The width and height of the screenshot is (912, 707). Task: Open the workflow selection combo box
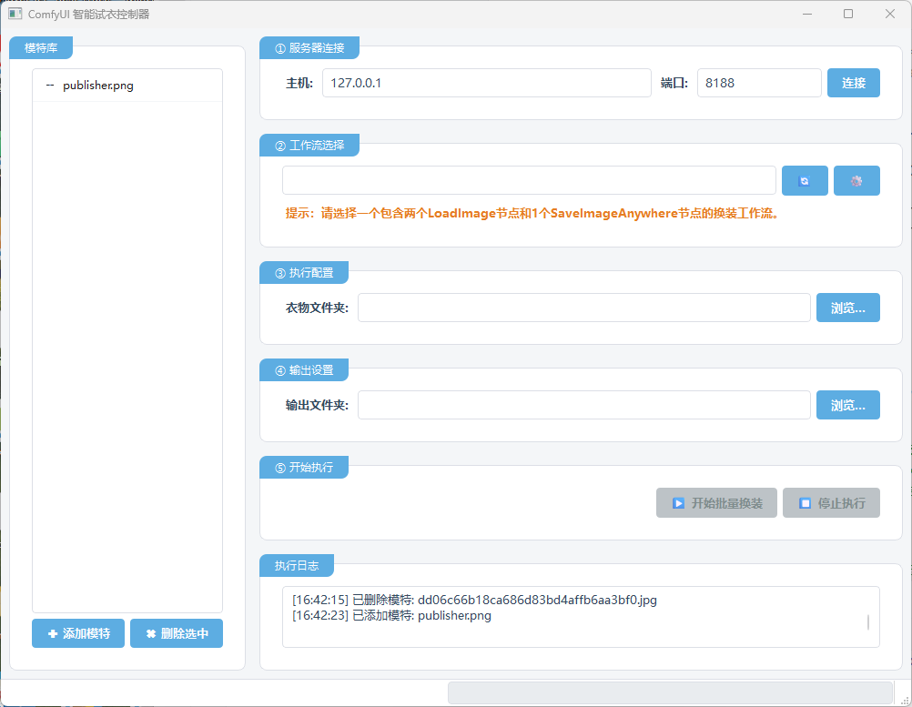[x=528, y=180]
